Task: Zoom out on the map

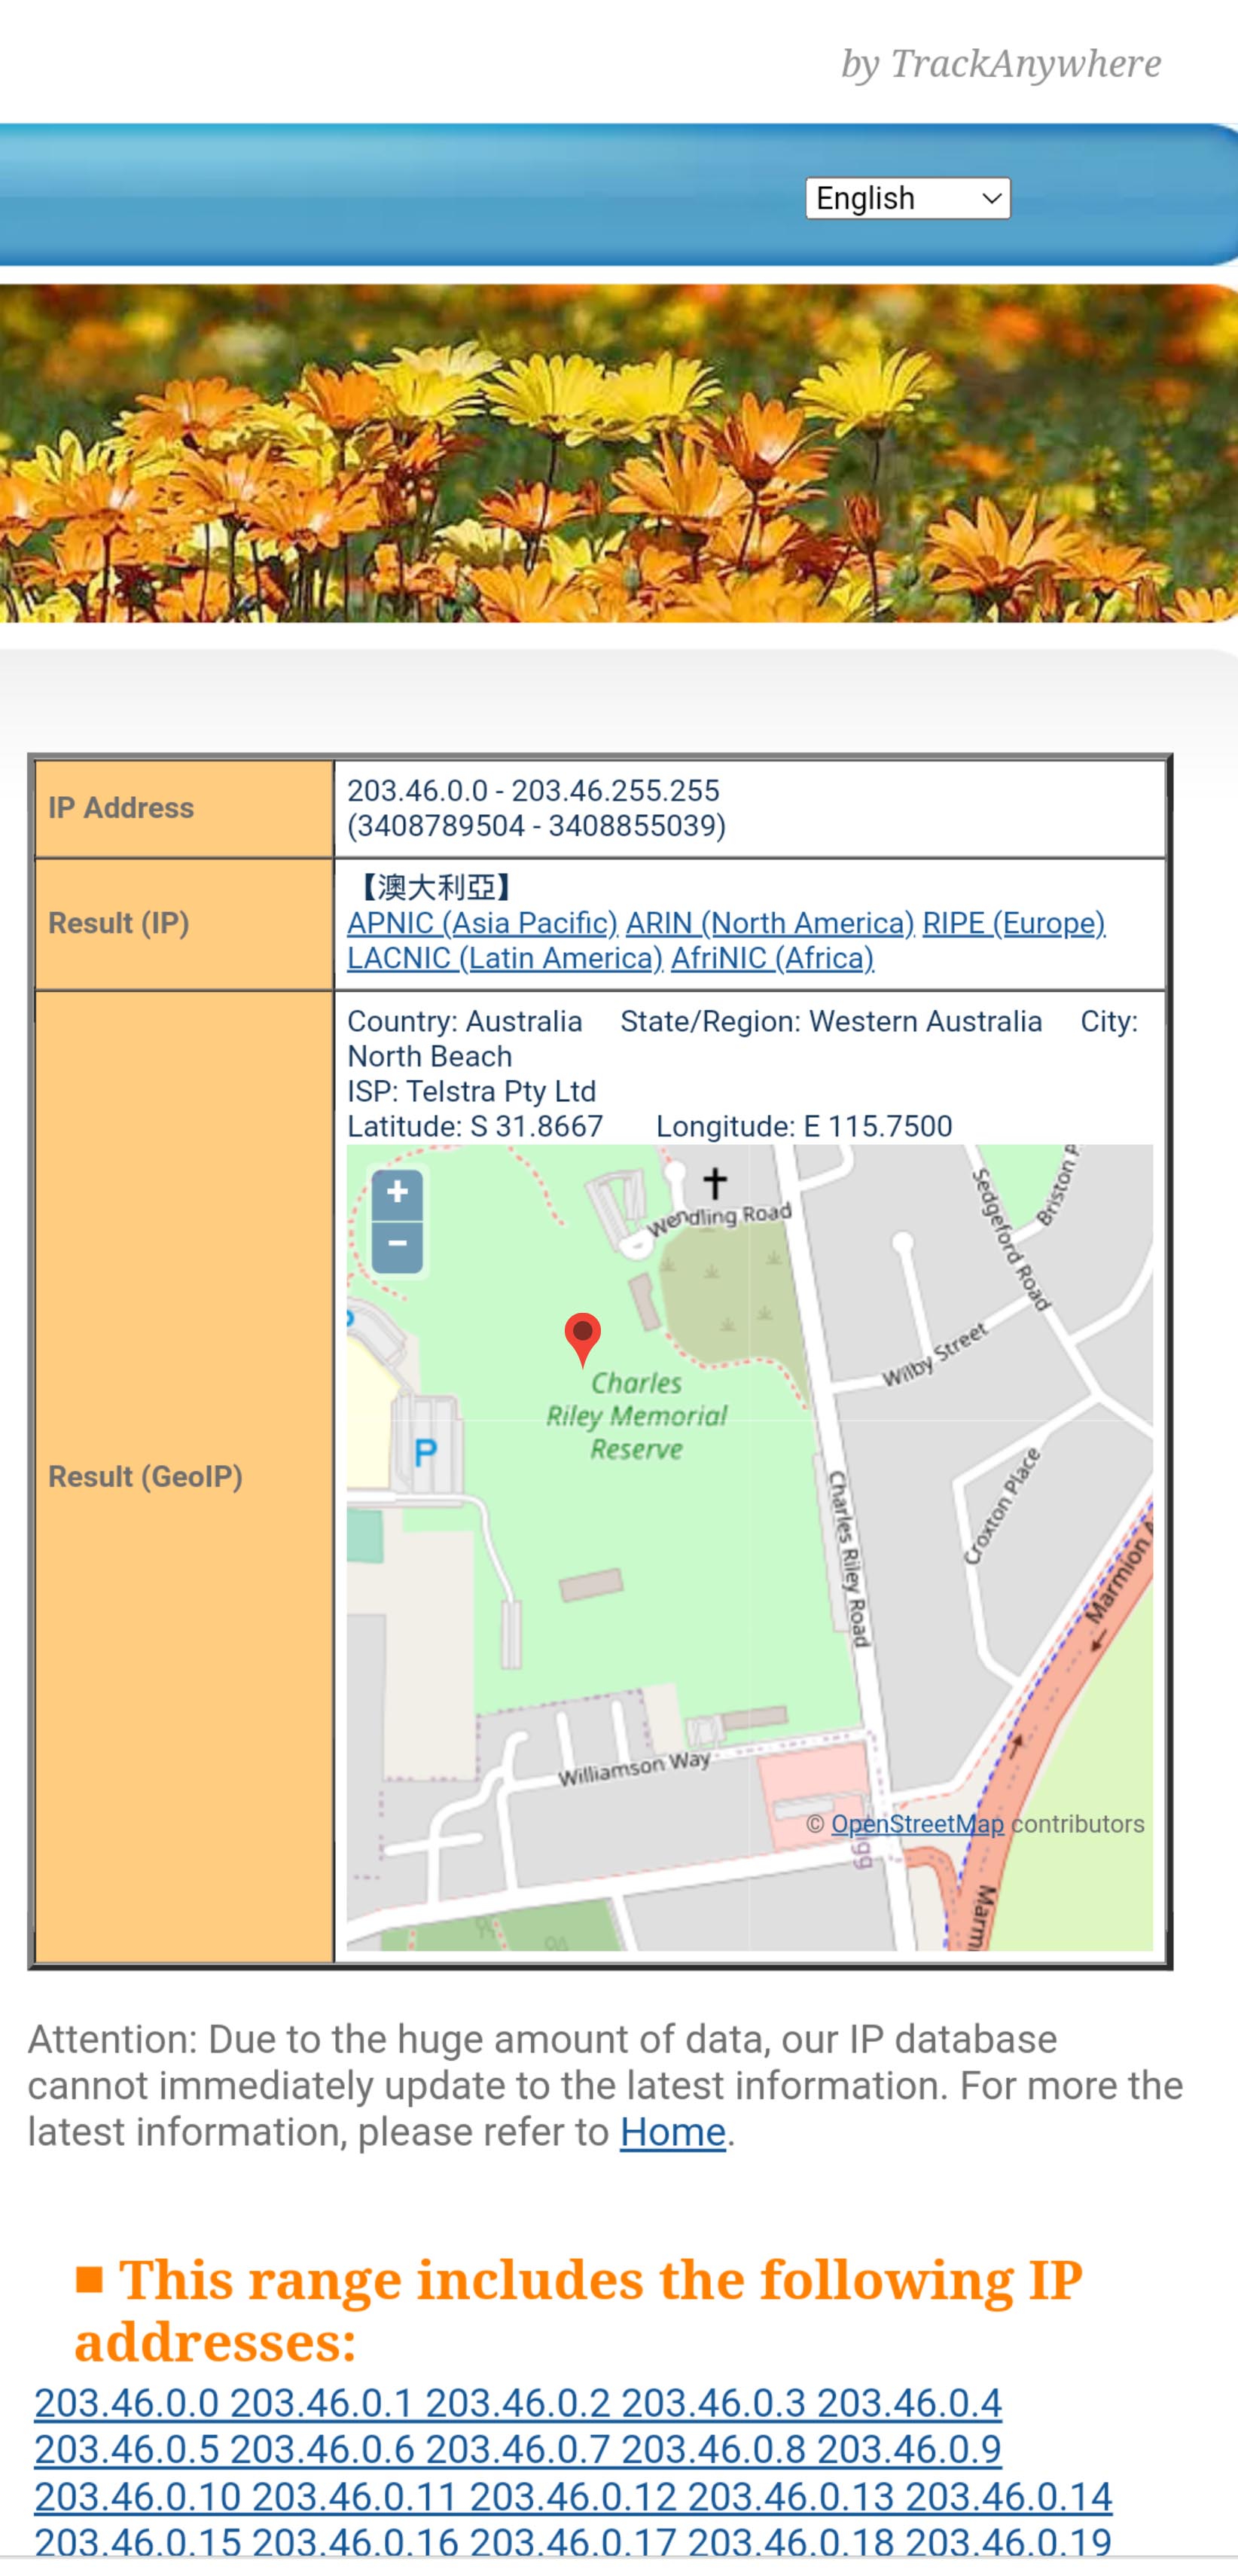Action: click(x=397, y=1246)
